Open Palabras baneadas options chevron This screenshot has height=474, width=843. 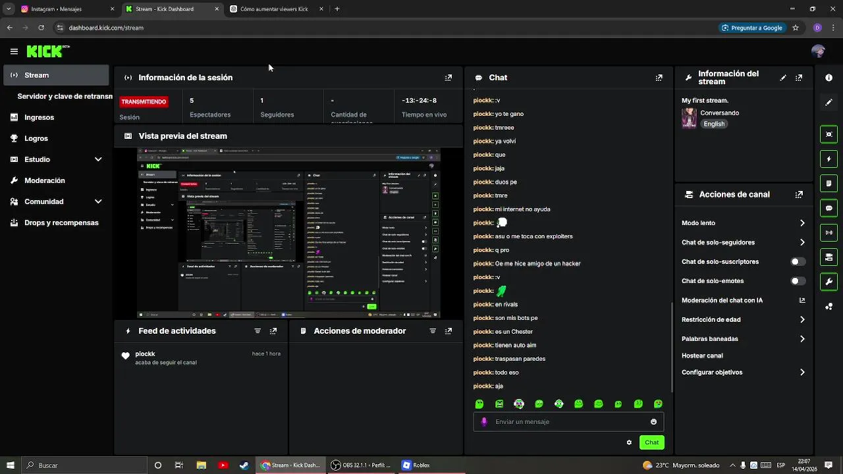pyautogui.click(x=802, y=339)
